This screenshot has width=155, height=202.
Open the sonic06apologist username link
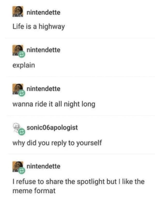(52, 128)
